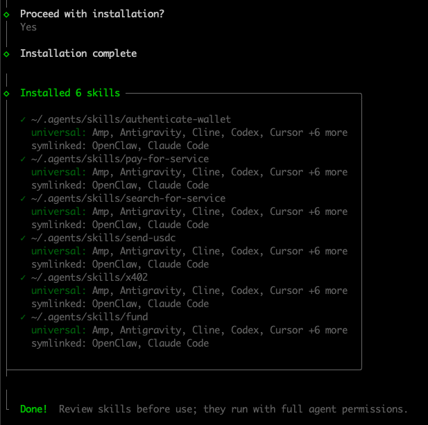
Task: Click the checkmark next to pay-for-service skill
Action: (23, 159)
